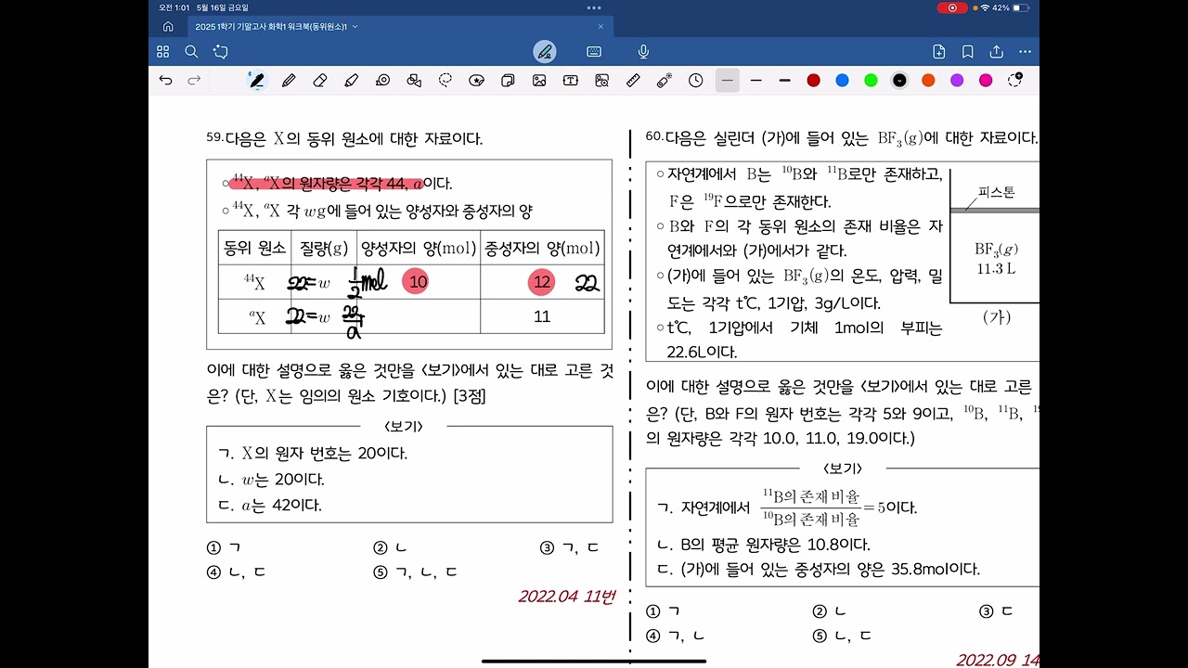Image resolution: width=1188 pixels, height=668 pixels.
Task: Insert an image with photo tool
Action: click(539, 81)
